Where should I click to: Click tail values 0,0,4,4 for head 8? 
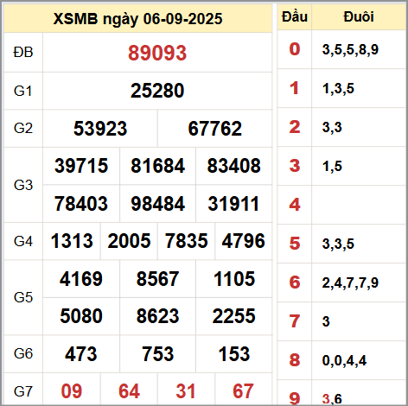[344, 360]
